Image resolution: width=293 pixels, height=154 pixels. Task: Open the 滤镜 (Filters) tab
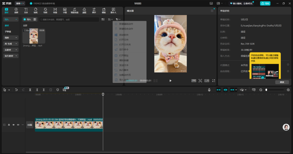click(x=84, y=11)
